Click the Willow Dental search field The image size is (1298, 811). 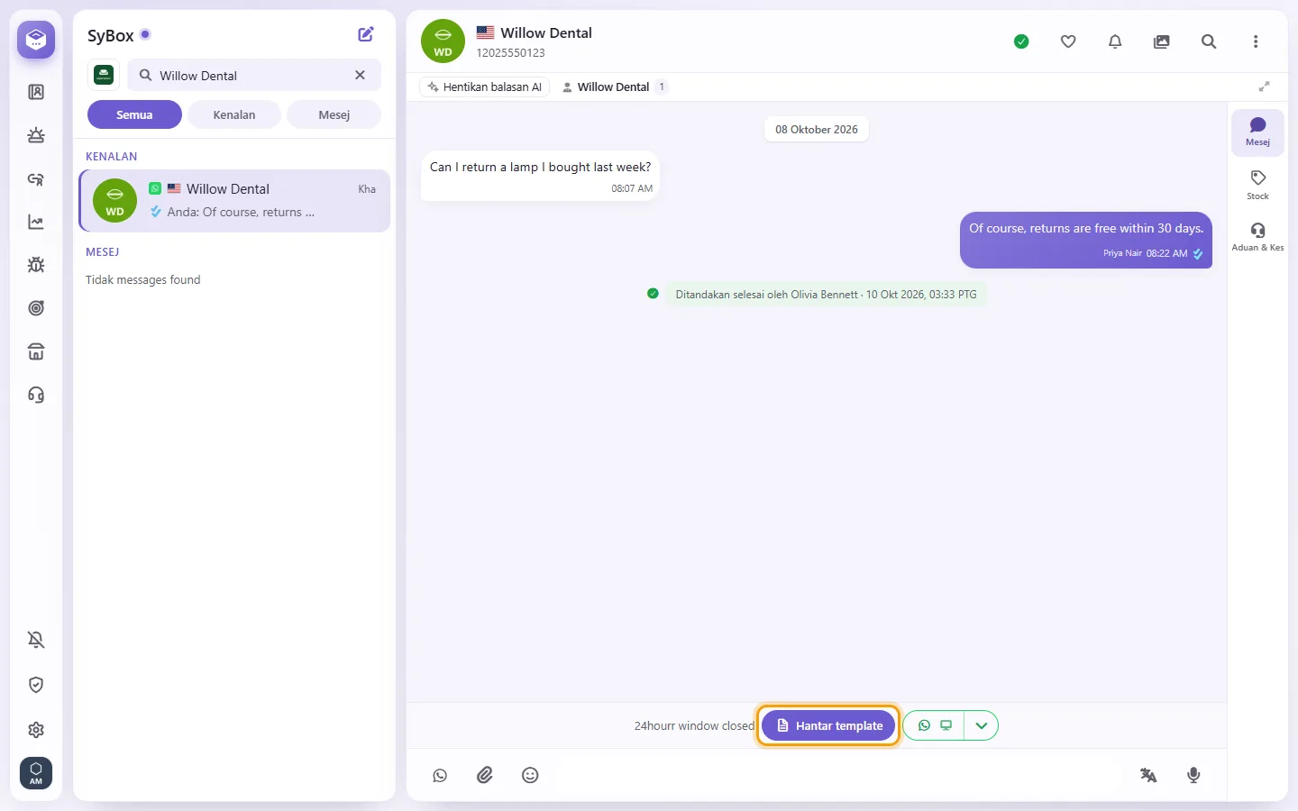click(254, 75)
